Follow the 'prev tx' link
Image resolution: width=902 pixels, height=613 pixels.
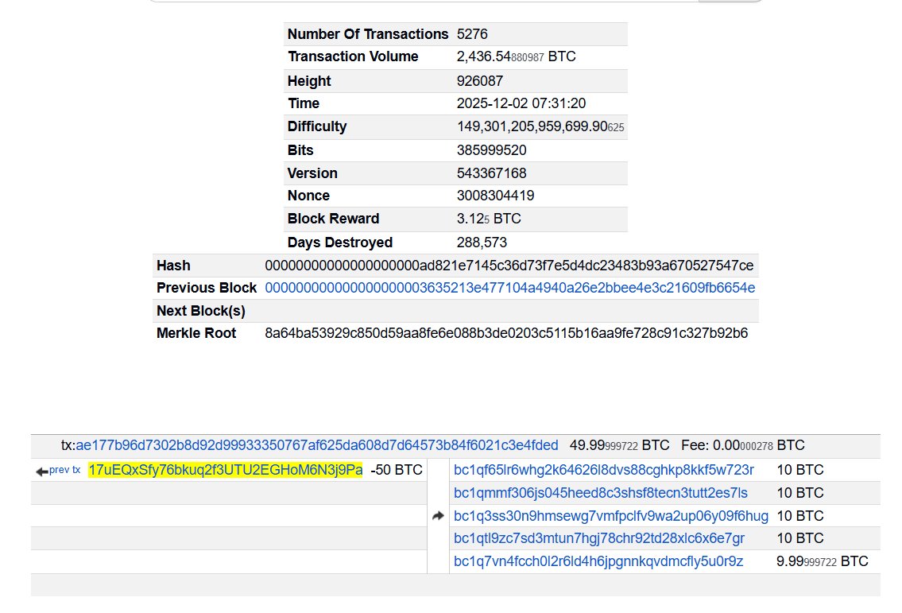point(65,470)
